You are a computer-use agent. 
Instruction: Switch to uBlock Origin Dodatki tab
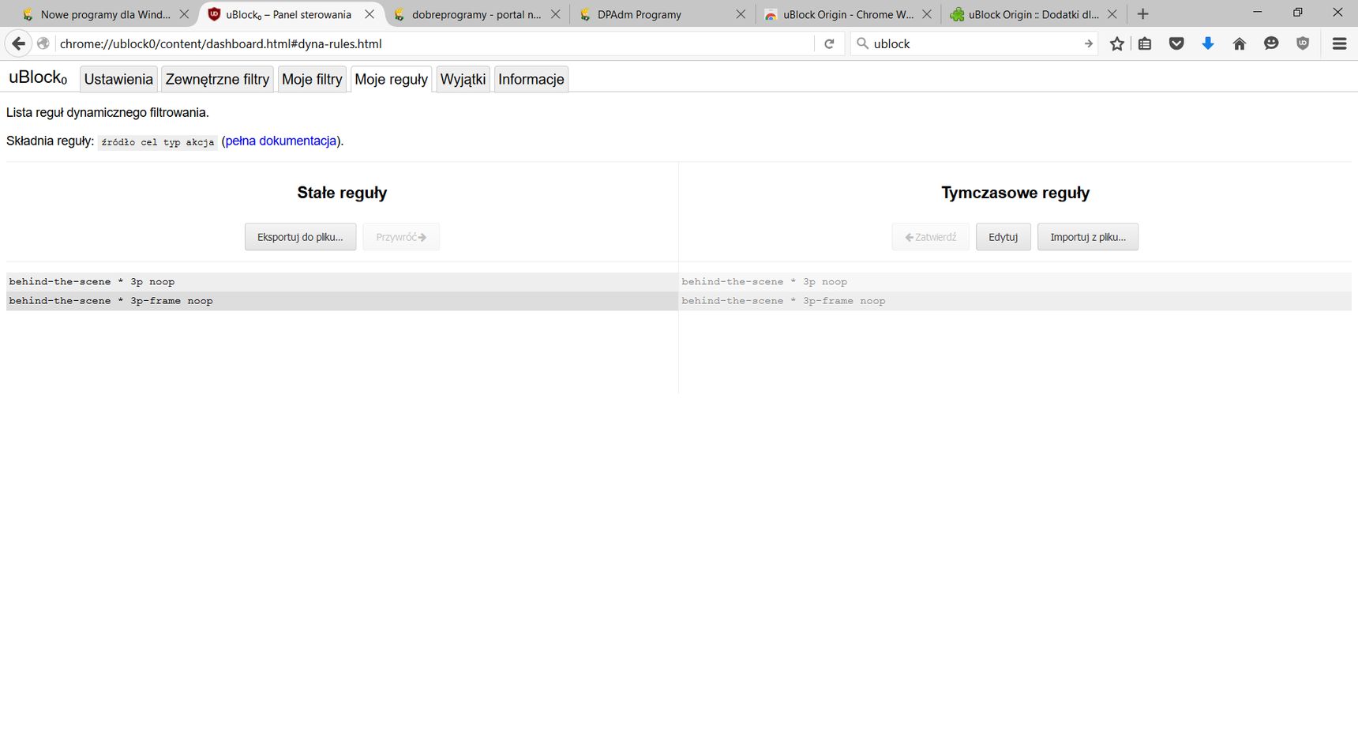(1033, 14)
